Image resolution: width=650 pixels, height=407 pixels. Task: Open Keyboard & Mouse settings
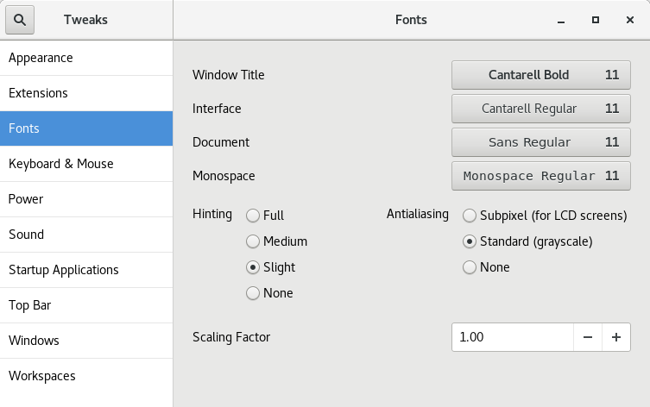click(x=86, y=164)
